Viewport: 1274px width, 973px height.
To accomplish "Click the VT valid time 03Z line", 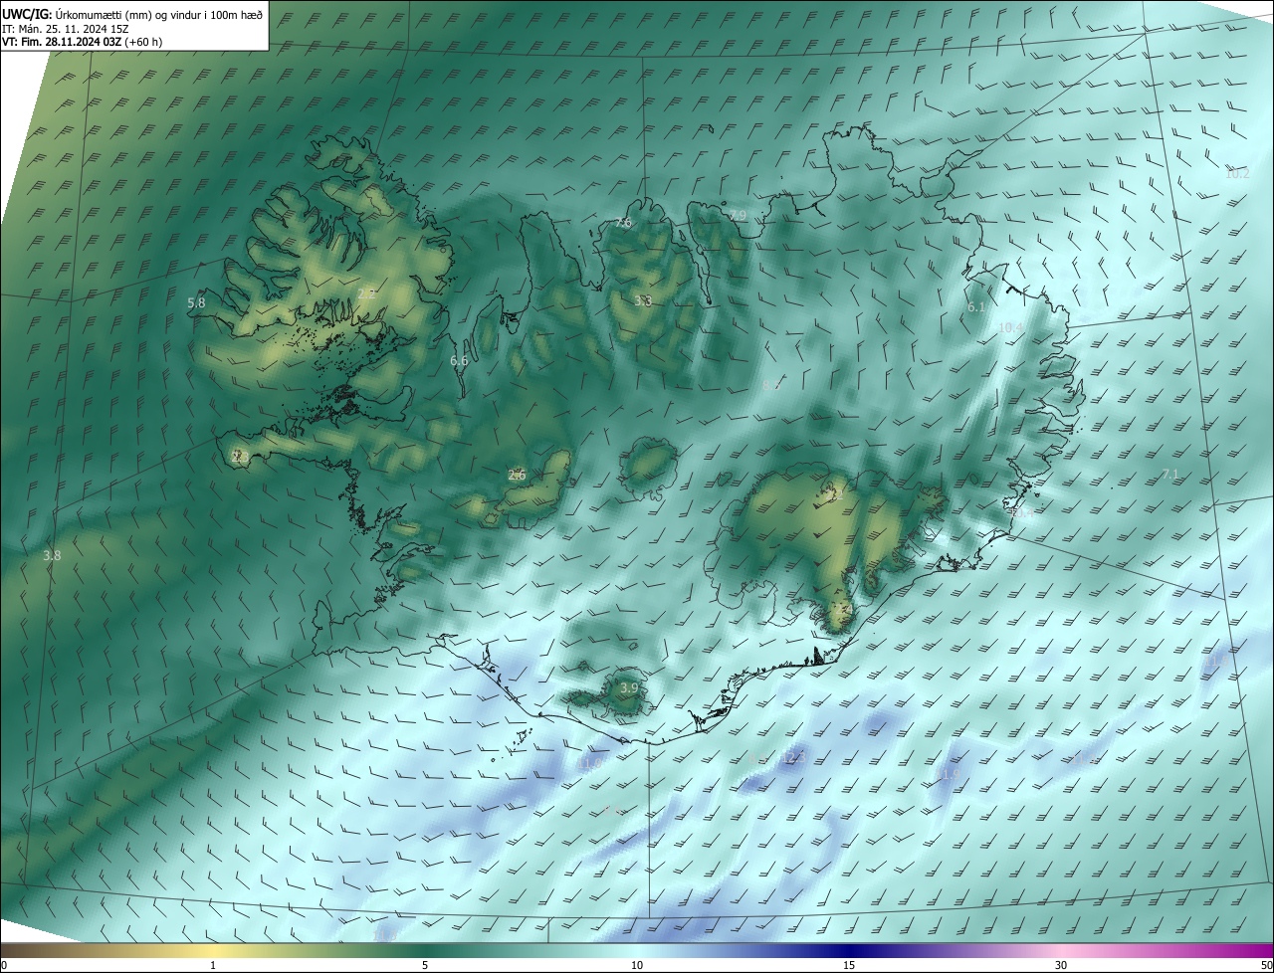I will point(82,42).
